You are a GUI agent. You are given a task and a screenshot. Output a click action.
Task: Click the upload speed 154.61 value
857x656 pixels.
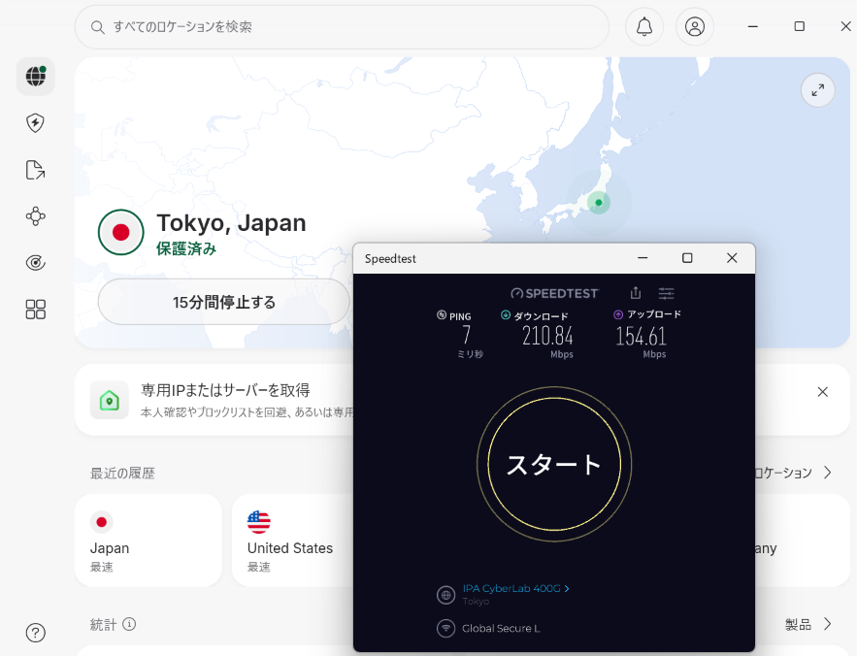642,336
